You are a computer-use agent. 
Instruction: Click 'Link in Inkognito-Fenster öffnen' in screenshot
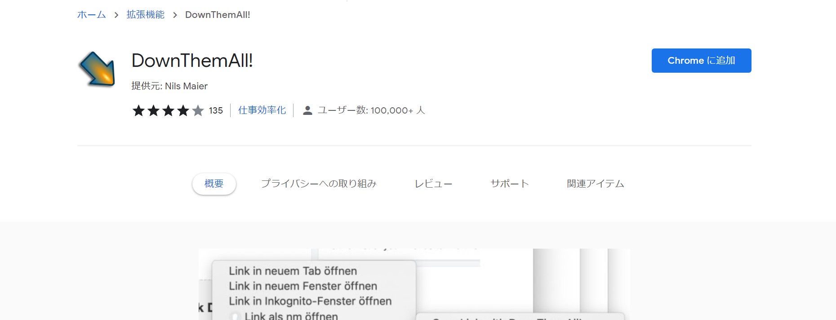click(310, 301)
